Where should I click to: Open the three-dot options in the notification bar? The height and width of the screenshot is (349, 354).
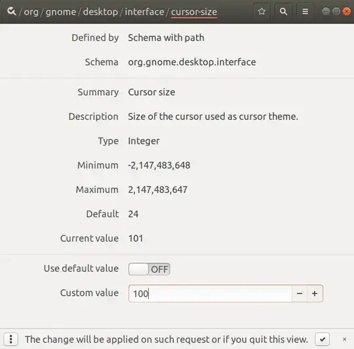pyautogui.click(x=11, y=339)
